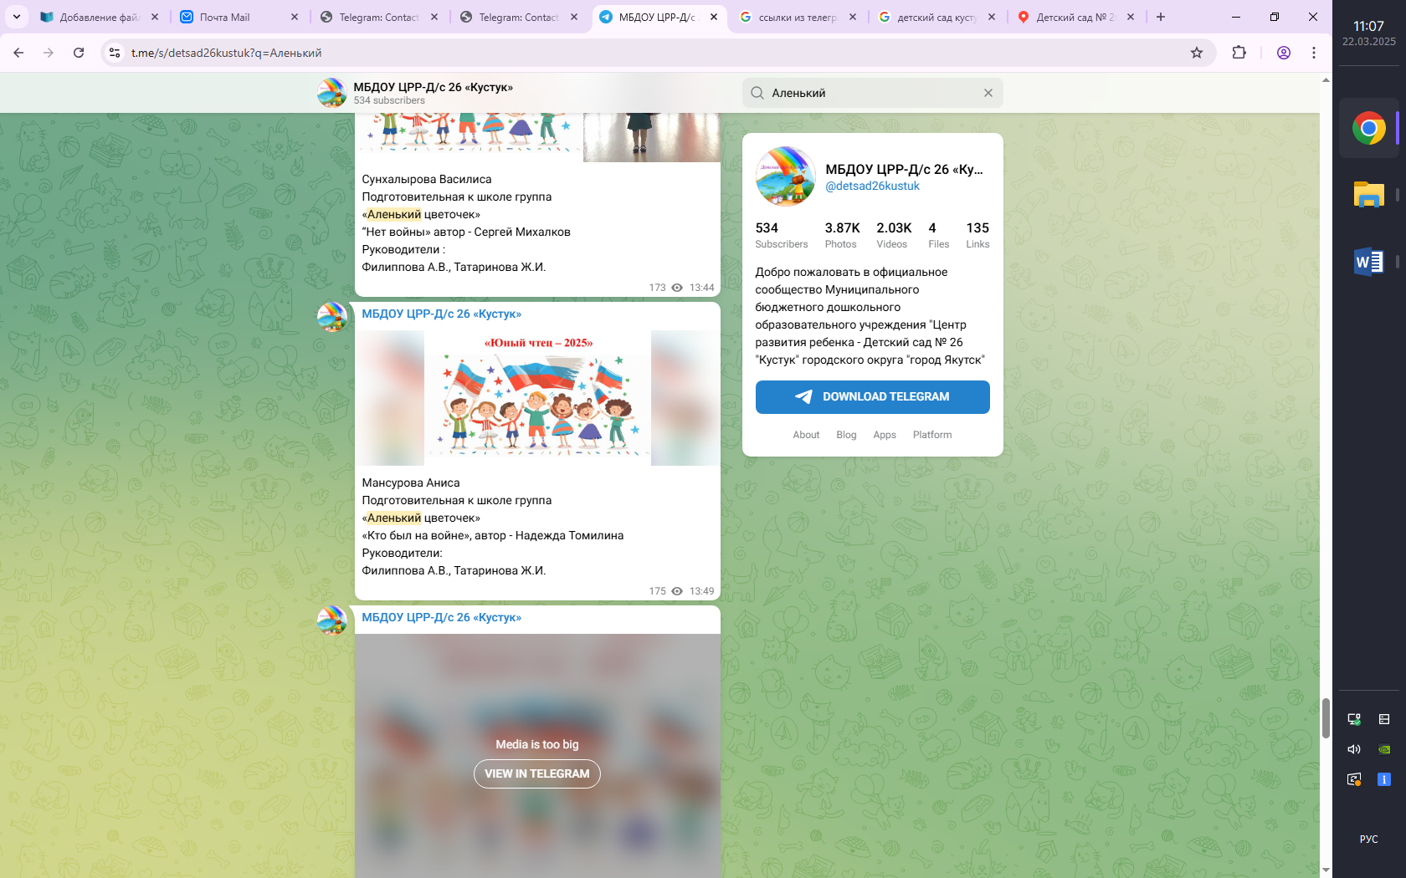Open the tab search dropdown arrow
This screenshot has height=878, width=1406.
click(x=16, y=17)
